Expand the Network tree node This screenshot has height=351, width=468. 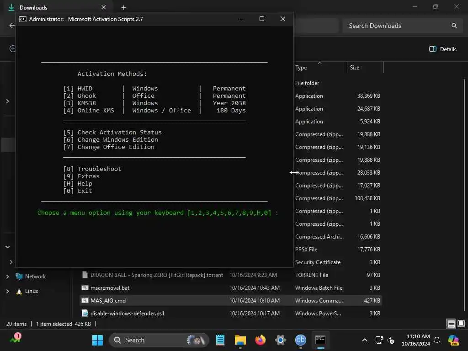click(x=7, y=277)
